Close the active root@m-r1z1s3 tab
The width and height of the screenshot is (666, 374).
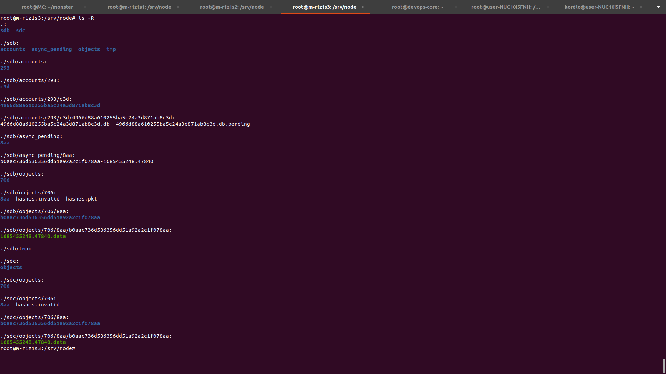point(363,7)
